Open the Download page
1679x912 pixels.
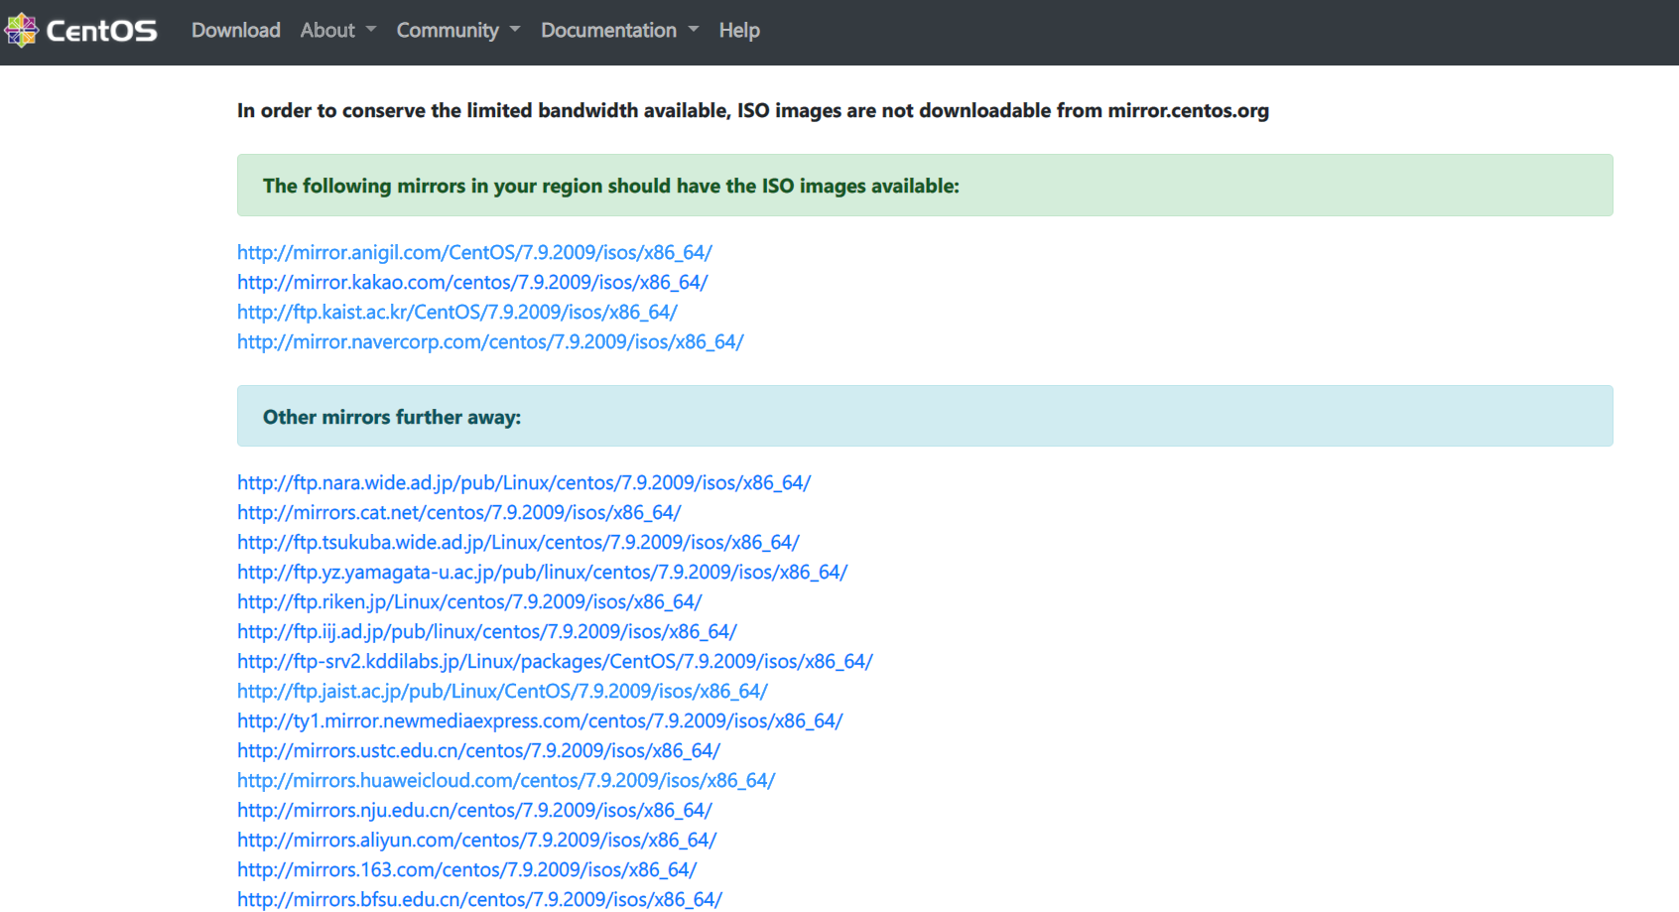tap(236, 31)
